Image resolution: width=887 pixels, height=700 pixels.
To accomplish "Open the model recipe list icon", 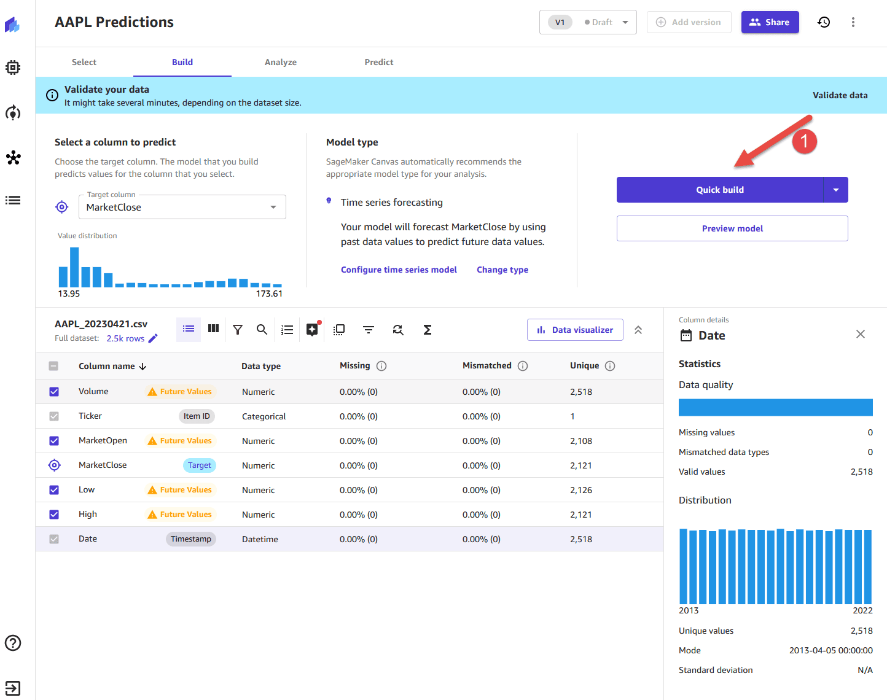I will pyautogui.click(x=287, y=330).
